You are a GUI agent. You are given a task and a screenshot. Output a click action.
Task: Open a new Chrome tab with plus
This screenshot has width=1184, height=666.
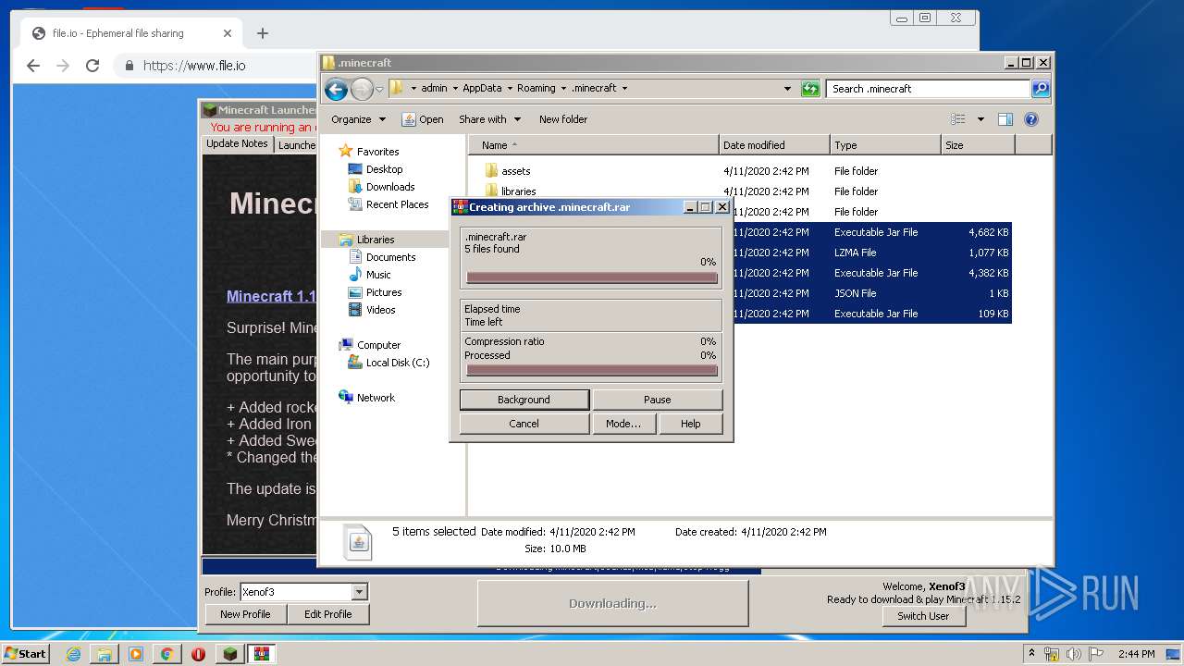[263, 33]
